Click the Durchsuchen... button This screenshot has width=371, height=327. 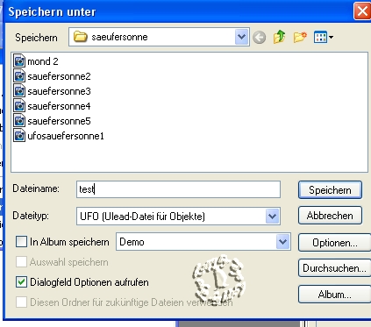[334, 268]
